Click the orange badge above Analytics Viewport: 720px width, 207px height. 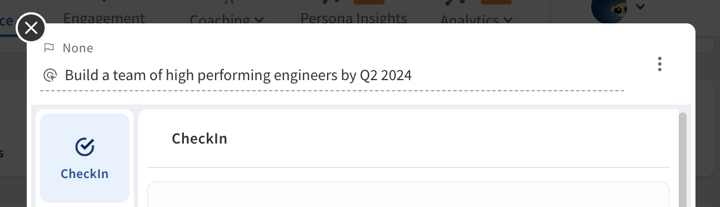point(496,2)
